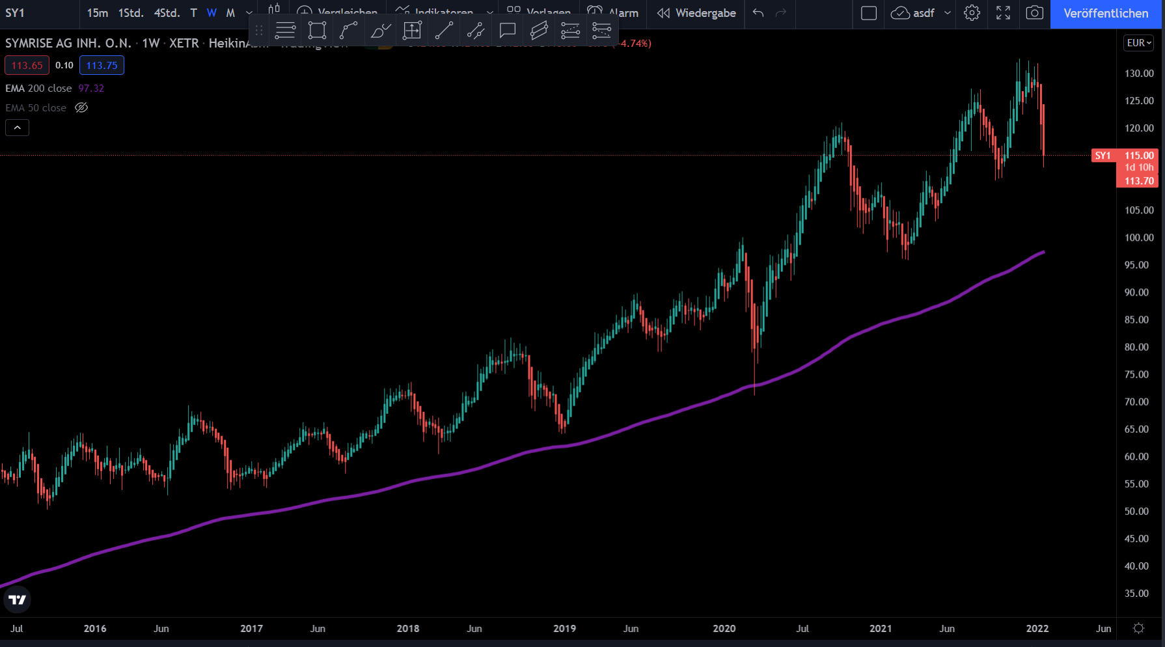Select the brush drawing tool

[381, 30]
